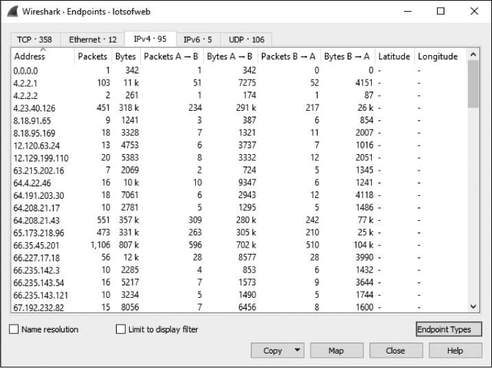Open Help for Endpoints dialog
492x368 pixels.
pyautogui.click(x=456, y=350)
